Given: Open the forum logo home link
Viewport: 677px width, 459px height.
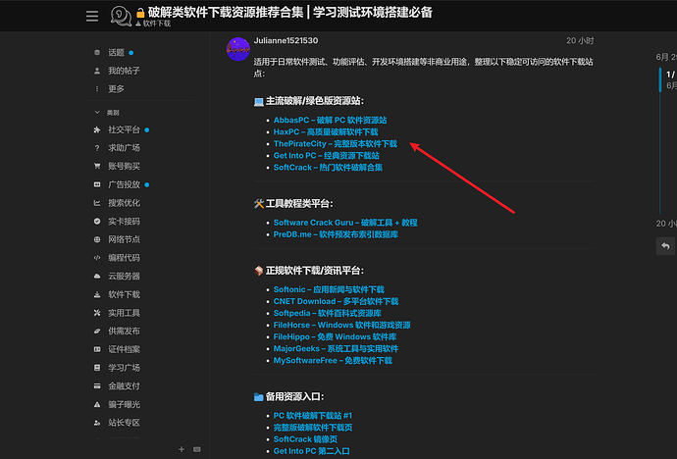Looking at the screenshot, I should coord(121,16).
